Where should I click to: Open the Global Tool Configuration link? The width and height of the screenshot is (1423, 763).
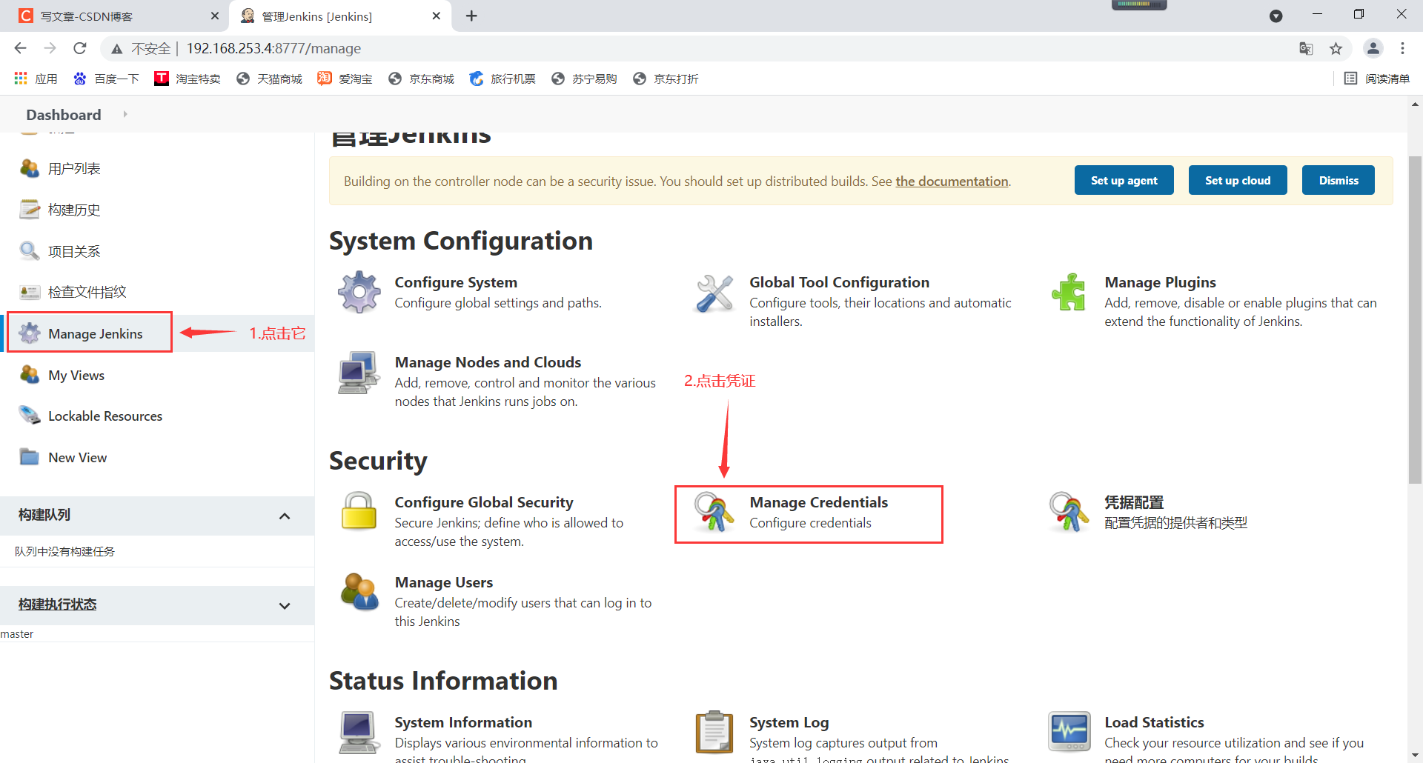point(839,282)
